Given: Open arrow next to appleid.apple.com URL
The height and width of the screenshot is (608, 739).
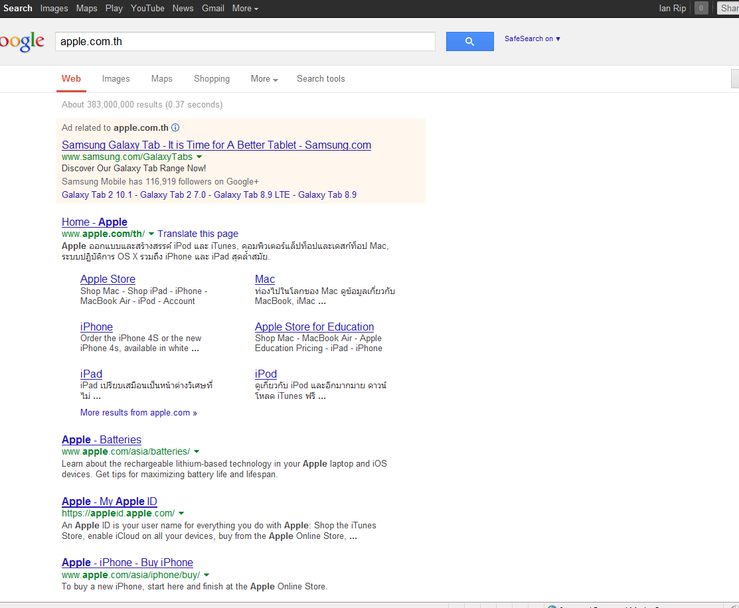Looking at the screenshot, I should (x=181, y=513).
